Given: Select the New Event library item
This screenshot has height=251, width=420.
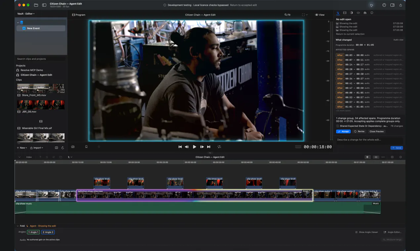Looking at the screenshot, I should tap(41, 28).
